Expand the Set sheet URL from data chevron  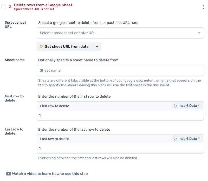[x=97, y=46]
